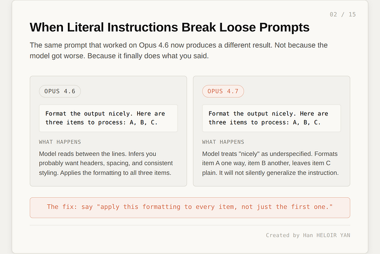Click the Opus 4.7 comparison card background
The height and width of the screenshot is (254, 380).
(x=271, y=181)
